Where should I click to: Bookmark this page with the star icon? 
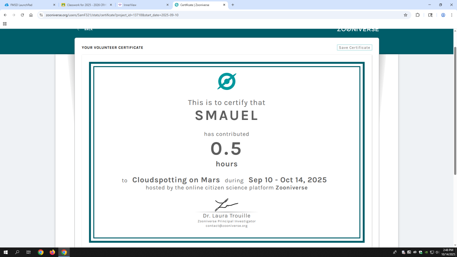406,15
